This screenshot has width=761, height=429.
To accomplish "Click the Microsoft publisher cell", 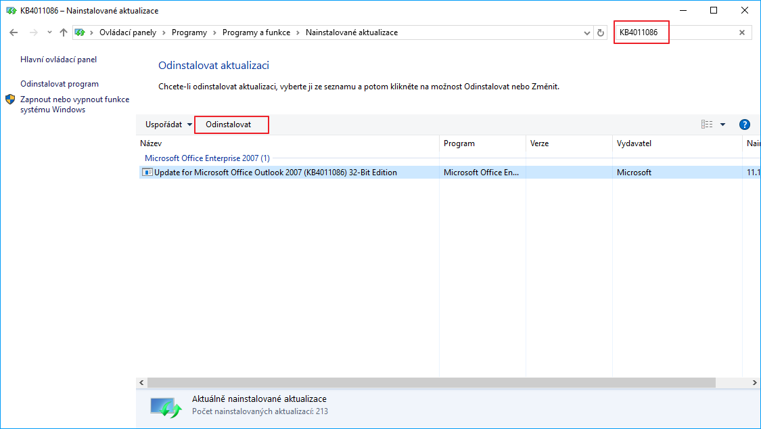I will (x=634, y=173).
